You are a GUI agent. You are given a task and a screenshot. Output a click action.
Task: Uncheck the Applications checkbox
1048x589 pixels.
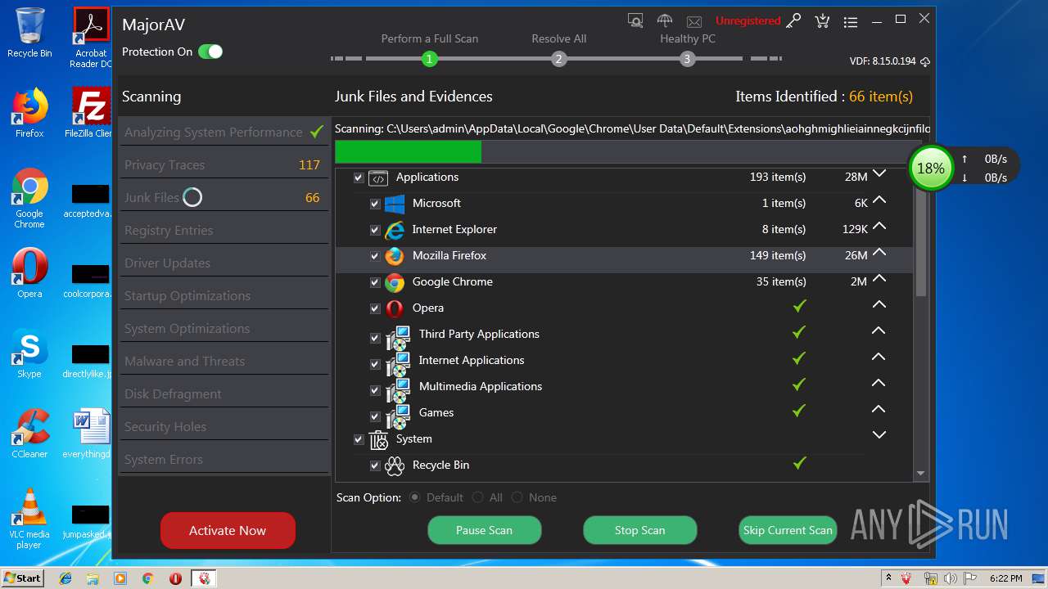[x=359, y=178]
